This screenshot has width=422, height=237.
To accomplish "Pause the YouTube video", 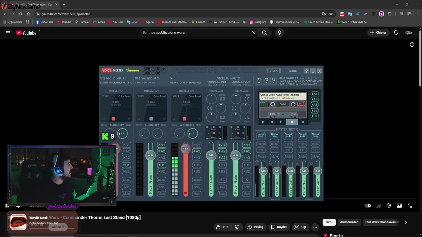I will click(7, 206).
